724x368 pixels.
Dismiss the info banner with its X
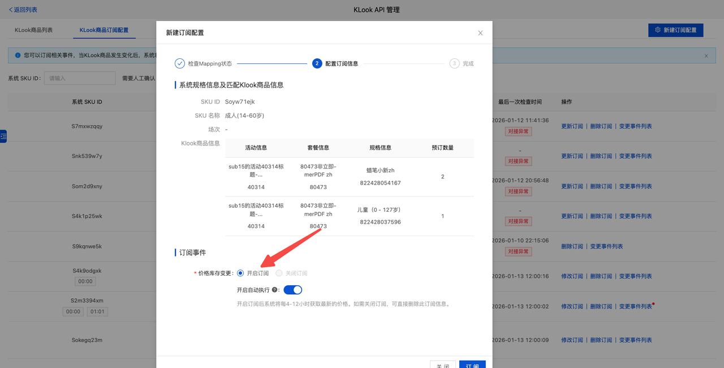coord(706,55)
